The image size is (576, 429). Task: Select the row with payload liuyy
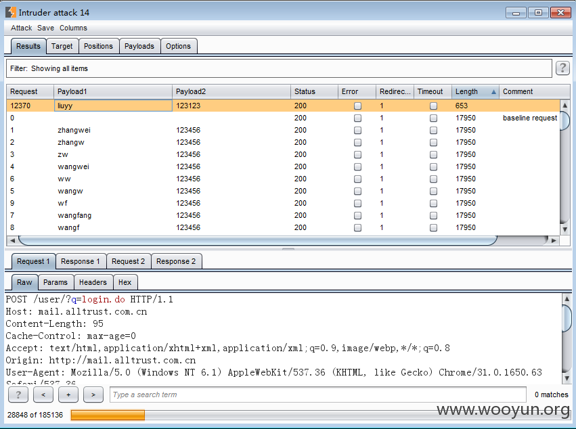[283, 106]
